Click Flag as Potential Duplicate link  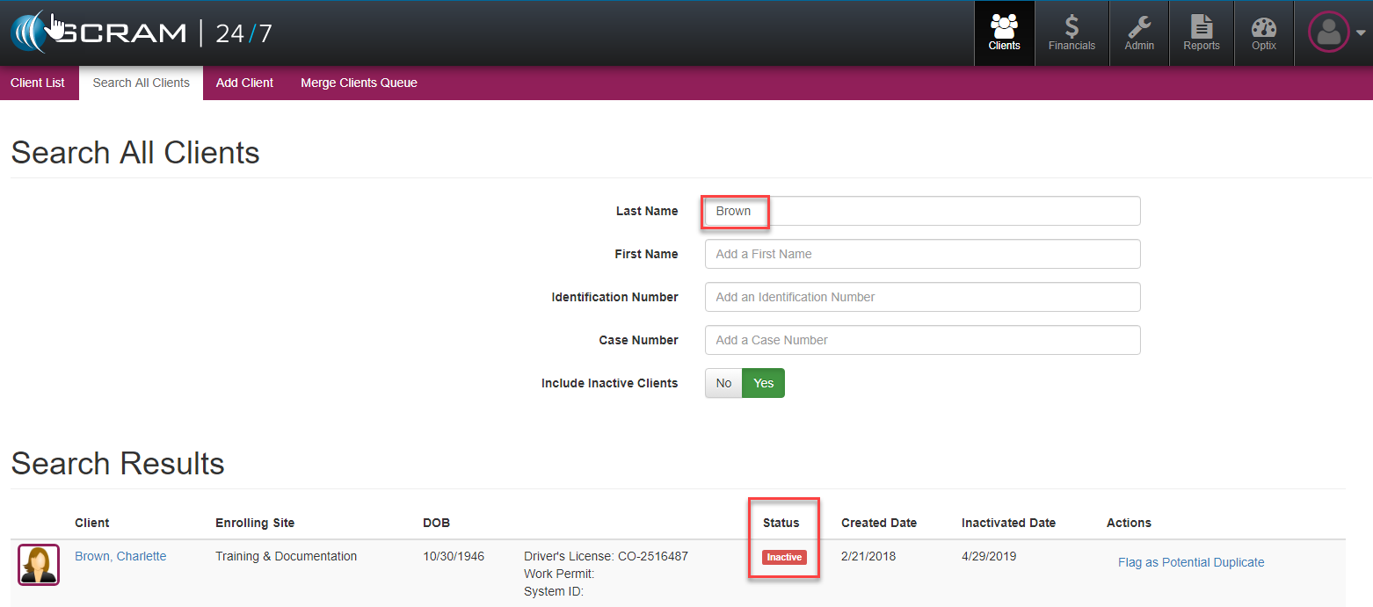(x=1190, y=562)
